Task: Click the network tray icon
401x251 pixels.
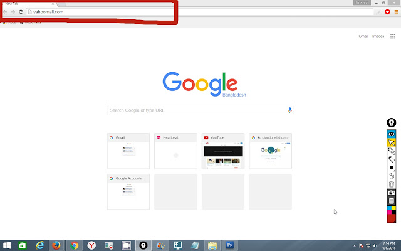Action: click(x=368, y=246)
